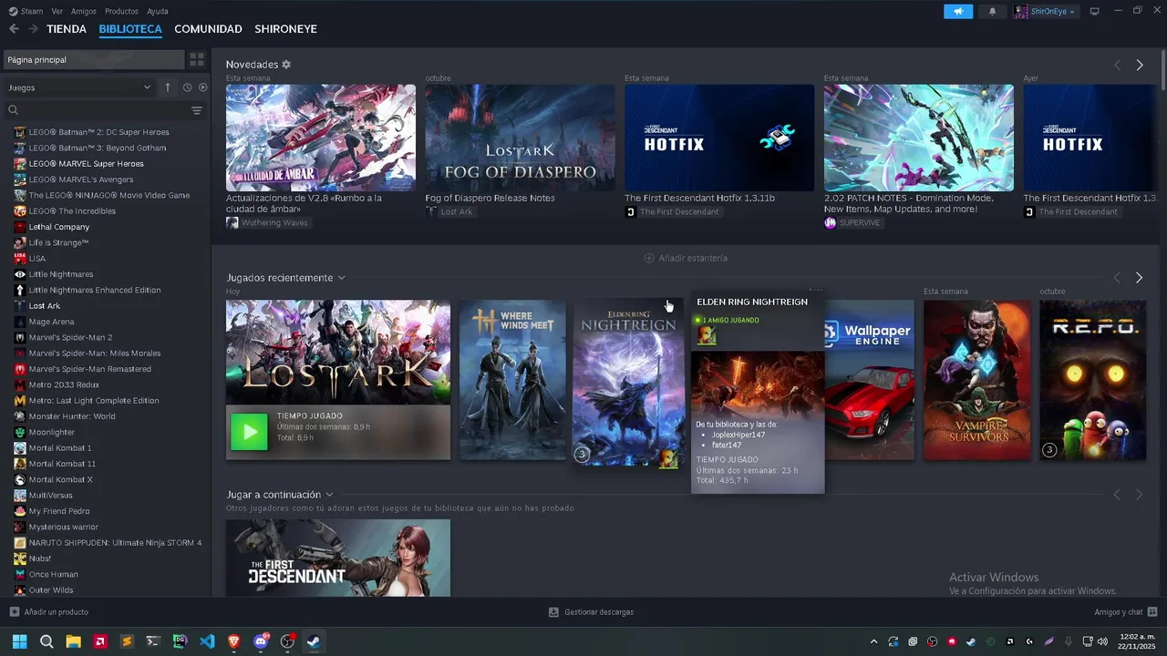Switch library to grid collections view
The width and height of the screenshot is (1167, 656).
(x=197, y=59)
